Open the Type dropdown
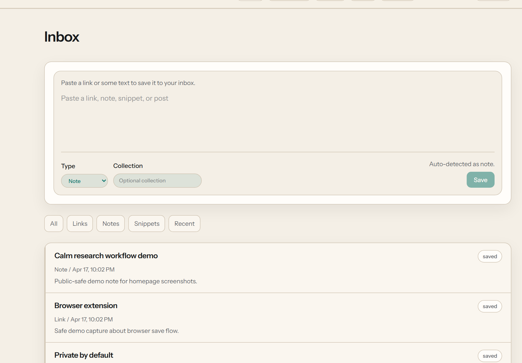522x363 pixels. click(84, 181)
